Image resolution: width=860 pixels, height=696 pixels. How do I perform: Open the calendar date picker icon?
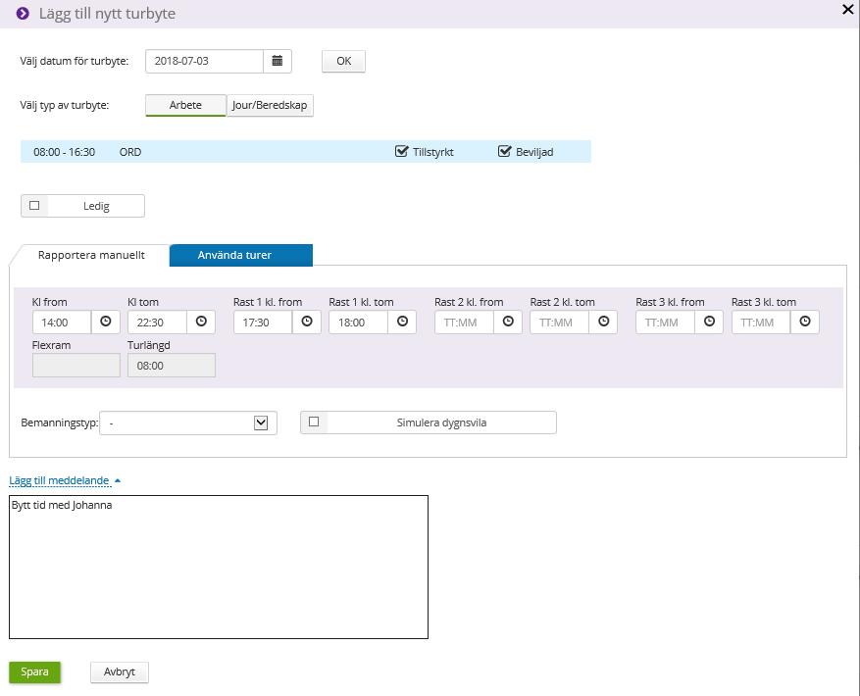click(278, 61)
